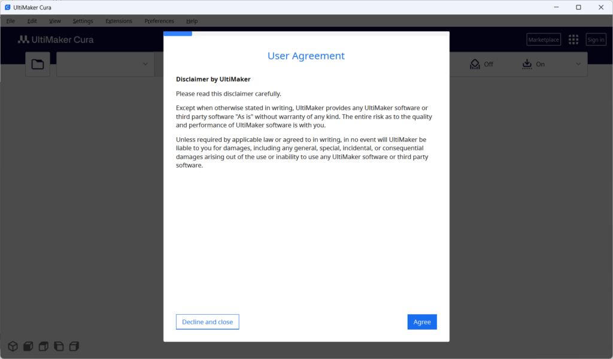Click the Cura app icon in title bar
Screen dimensions: 613x359
(x=7, y=7)
